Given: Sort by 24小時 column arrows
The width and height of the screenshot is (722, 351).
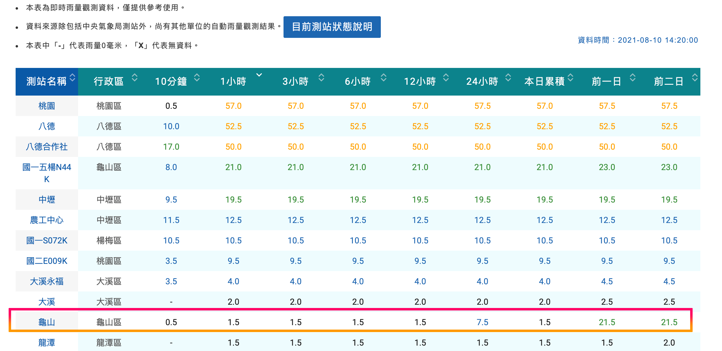Looking at the screenshot, I should pos(508,78).
